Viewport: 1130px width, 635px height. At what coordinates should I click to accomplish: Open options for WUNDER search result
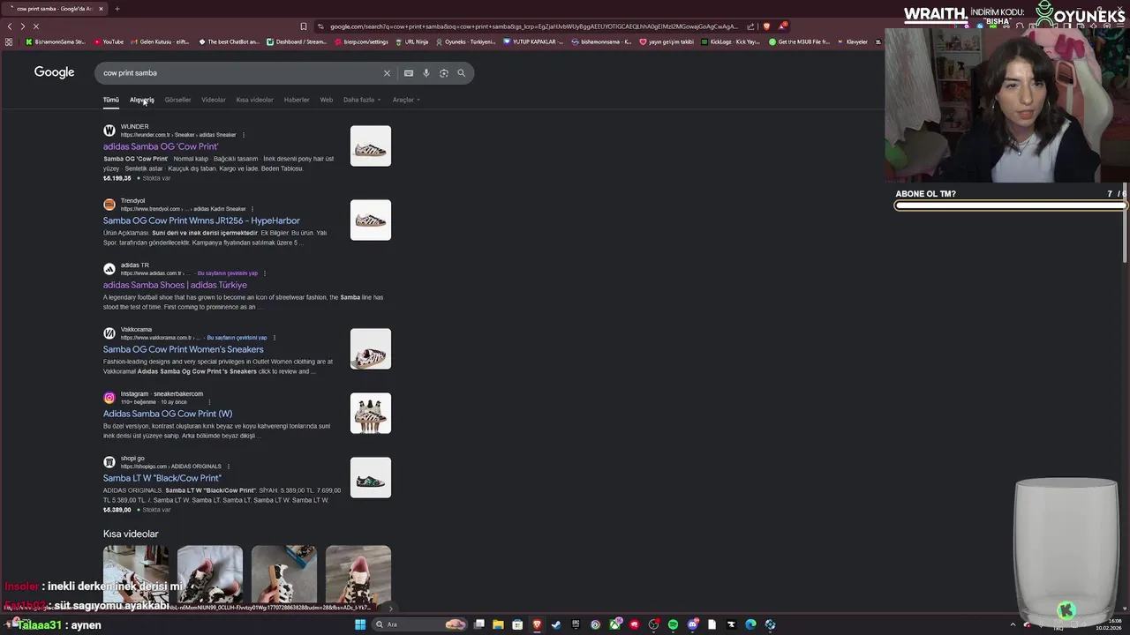(243, 135)
